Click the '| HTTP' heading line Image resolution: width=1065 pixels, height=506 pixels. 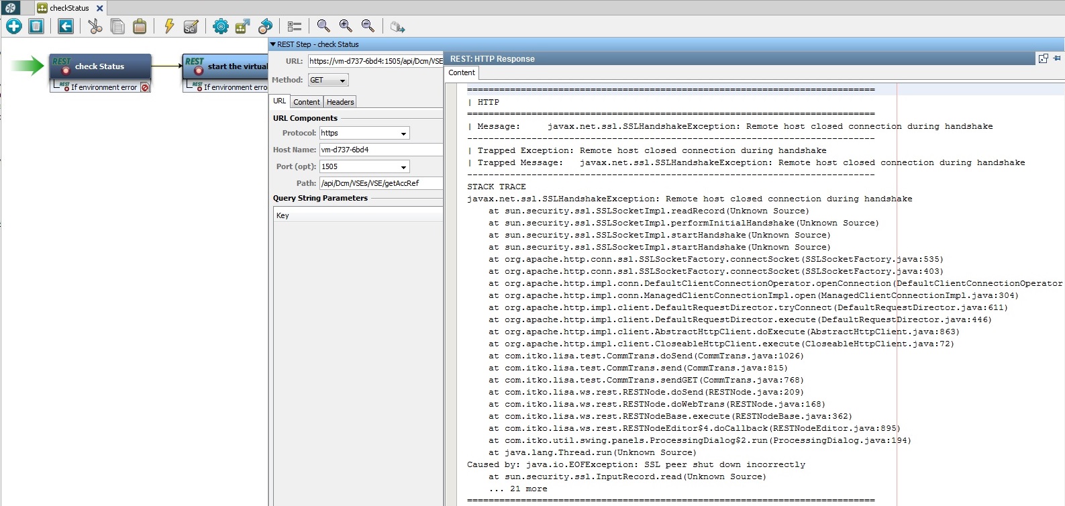pos(483,102)
